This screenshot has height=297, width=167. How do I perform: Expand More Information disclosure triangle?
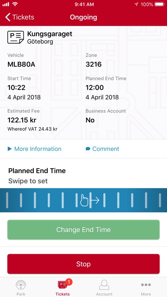[9, 149]
